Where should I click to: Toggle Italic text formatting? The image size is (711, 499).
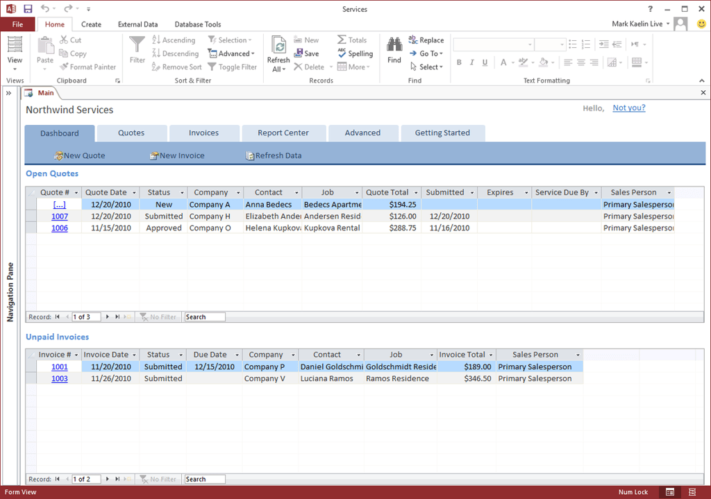click(x=471, y=62)
